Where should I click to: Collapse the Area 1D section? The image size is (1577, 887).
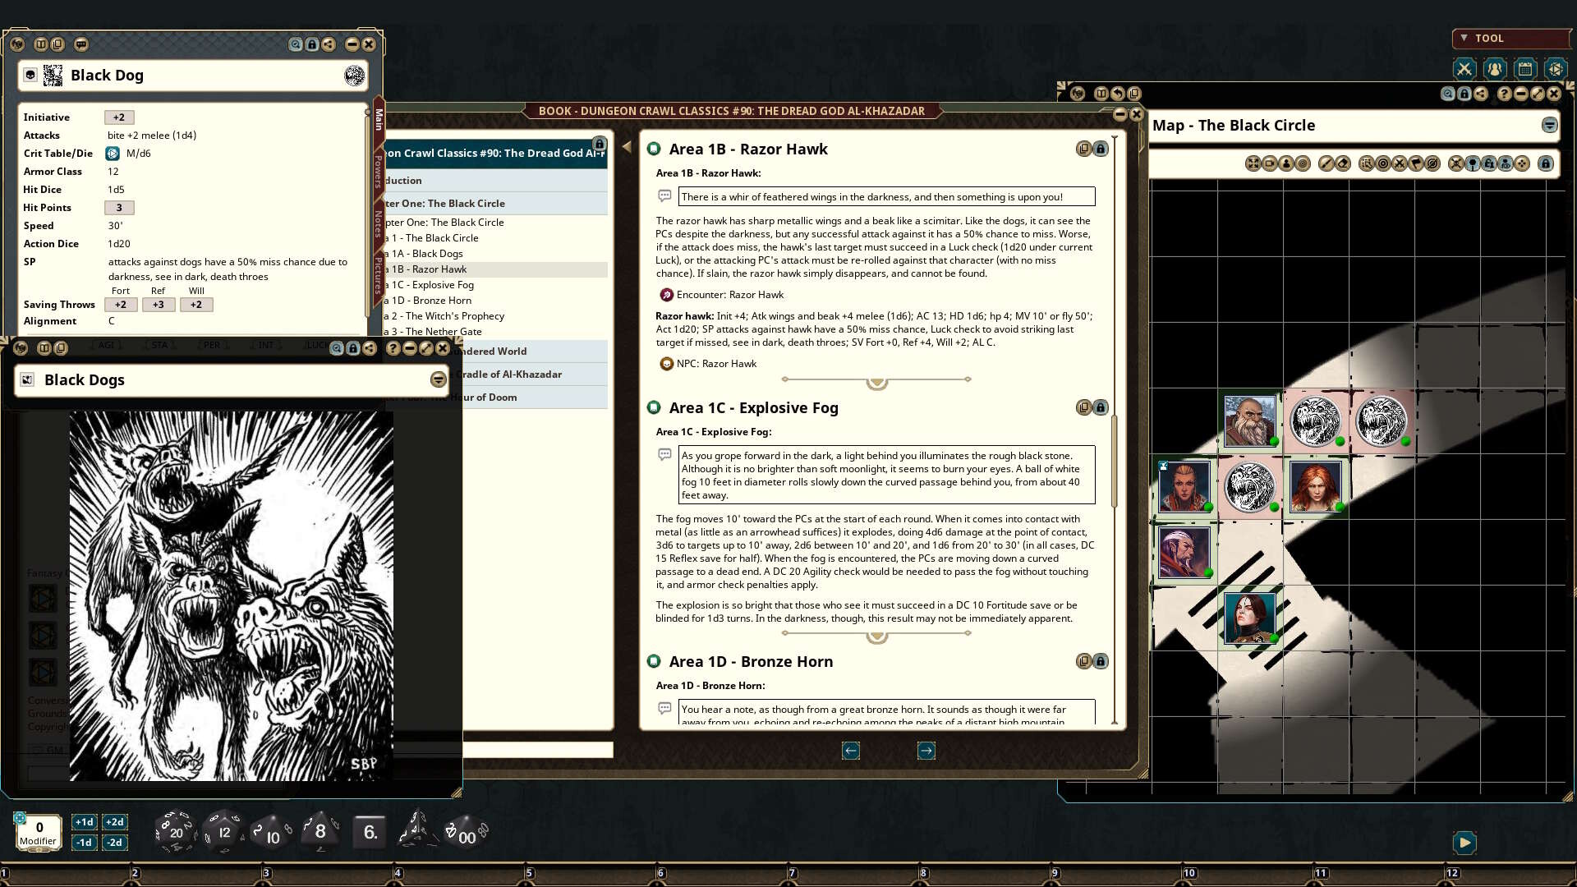[654, 661]
